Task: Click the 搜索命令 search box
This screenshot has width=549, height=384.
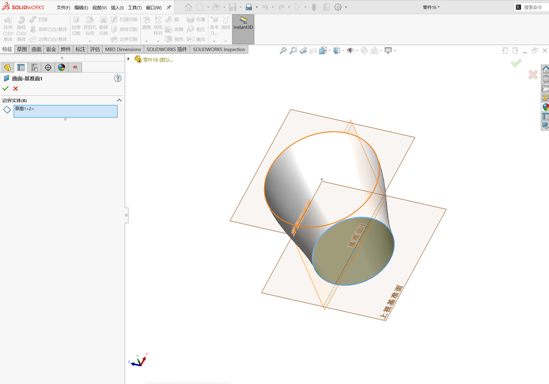Action: point(531,7)
